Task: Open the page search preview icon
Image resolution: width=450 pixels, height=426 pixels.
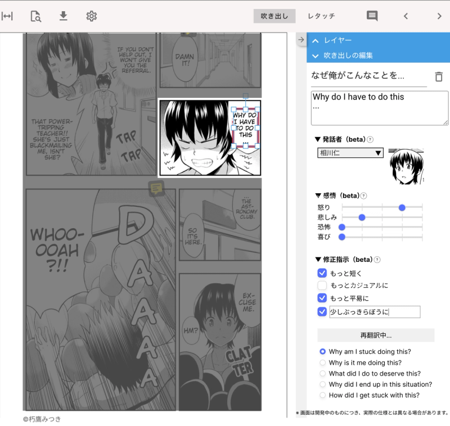Action: 35,16
